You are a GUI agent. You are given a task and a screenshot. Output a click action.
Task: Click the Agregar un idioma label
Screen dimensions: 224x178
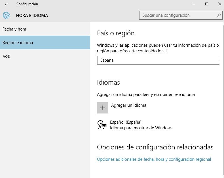128,105
